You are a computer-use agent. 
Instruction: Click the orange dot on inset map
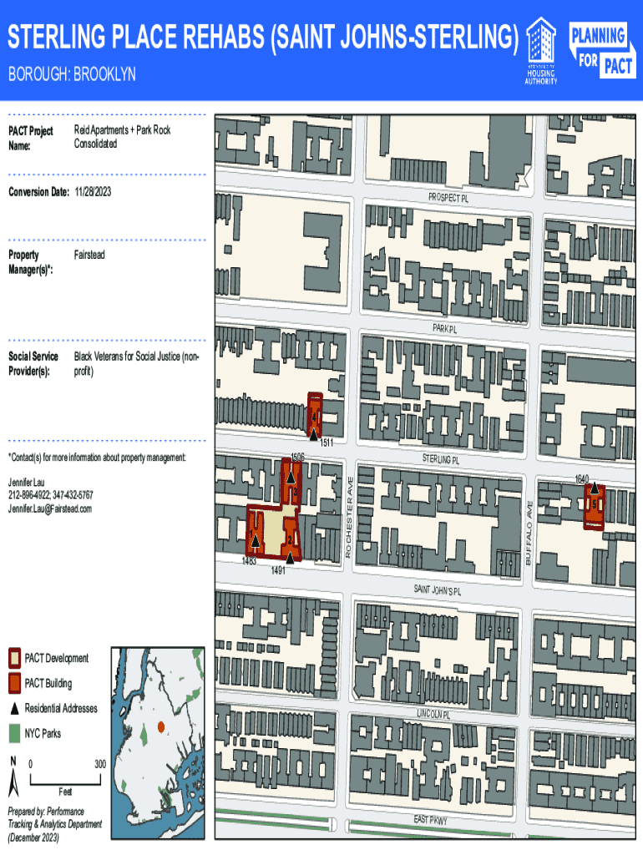click(x=161, y=728)
